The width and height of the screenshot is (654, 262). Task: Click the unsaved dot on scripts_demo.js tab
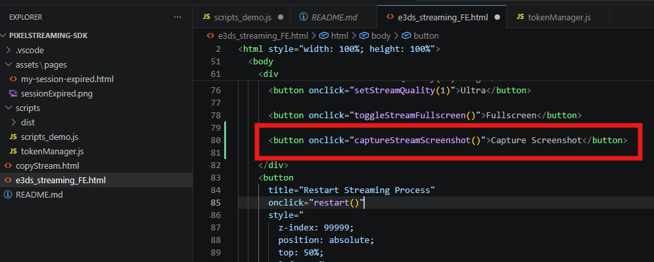coord(281,18)
